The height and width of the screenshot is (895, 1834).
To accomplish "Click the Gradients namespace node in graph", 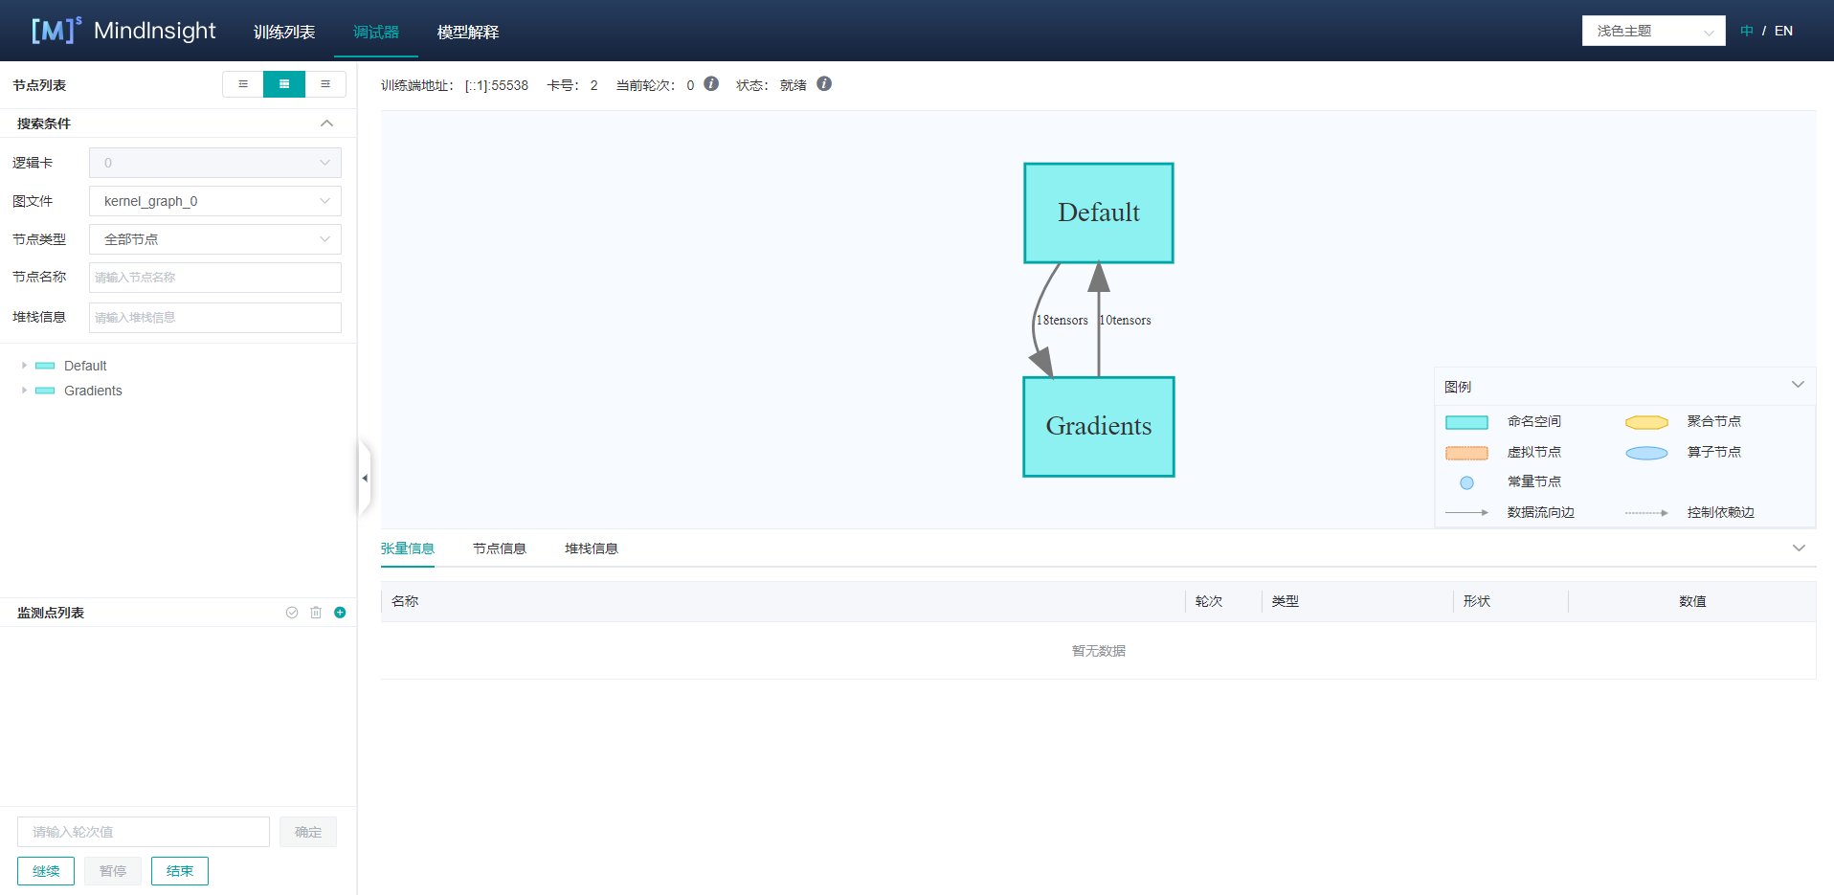I will 1098,427.
